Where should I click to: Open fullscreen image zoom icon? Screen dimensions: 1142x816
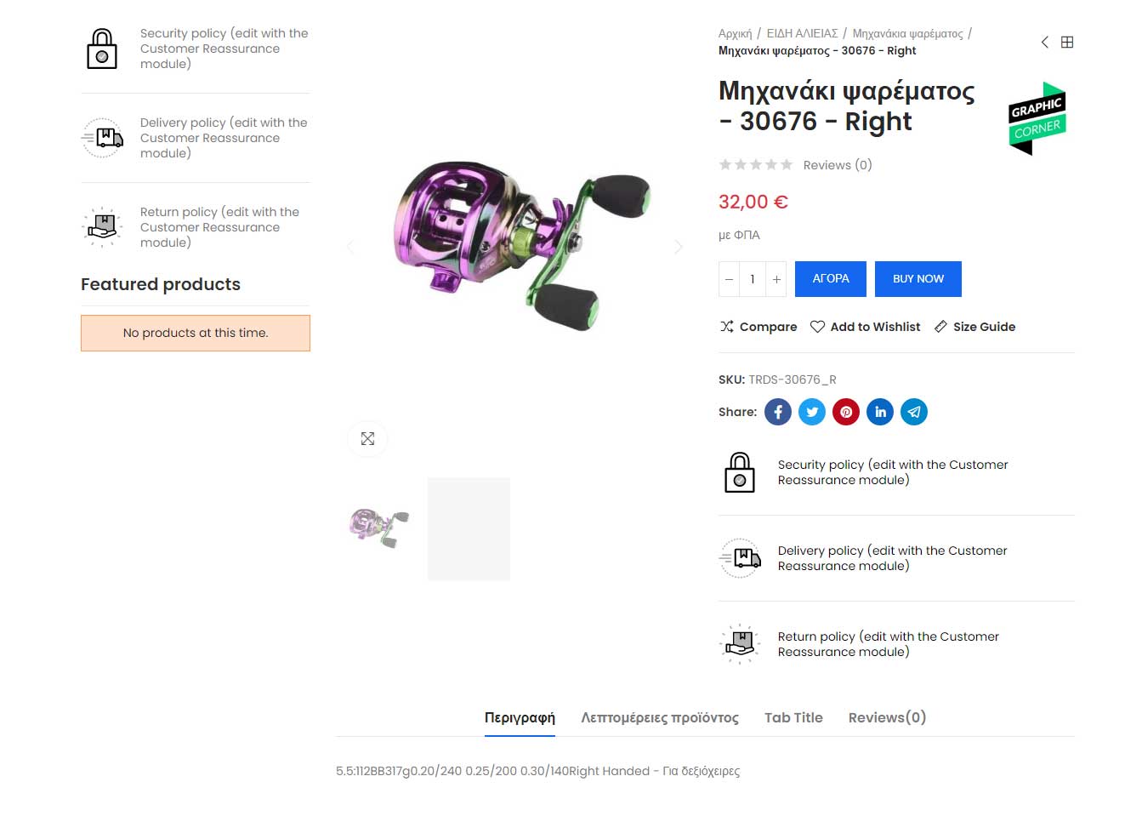coord(367,439)
